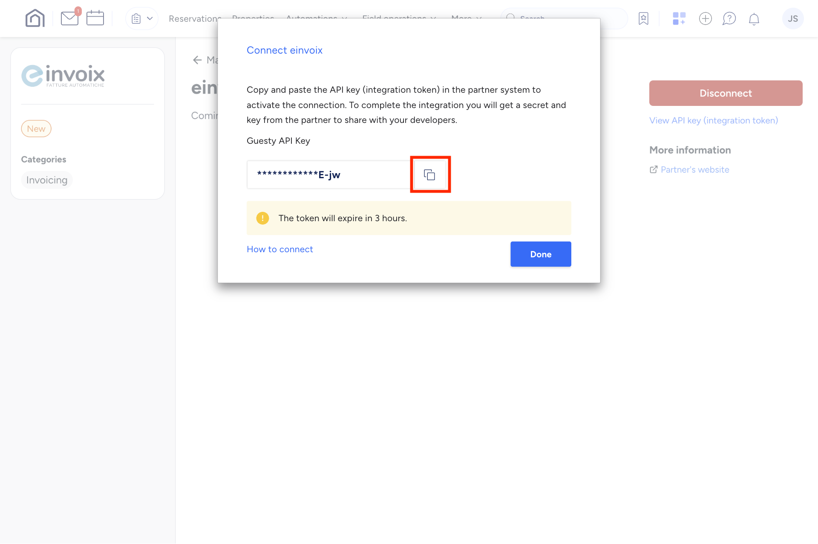Open the How to connect link
This screenshot has width=818, height=544.
point(279,249)
